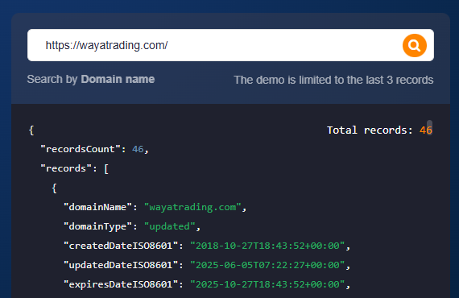The height and width of the screenshot is (298, 459).
Task: Click the orange search magnifier button
Action: 414,45
